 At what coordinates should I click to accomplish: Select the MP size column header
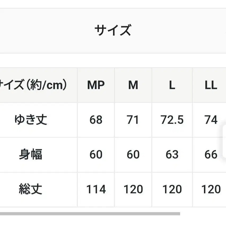[x=96, y=85]
